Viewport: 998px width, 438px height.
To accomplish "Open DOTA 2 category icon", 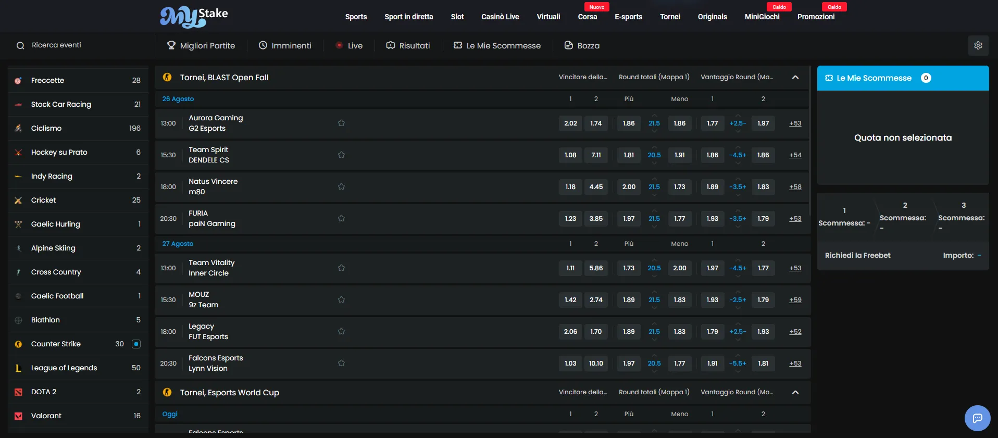I will (x=18, y=392).
